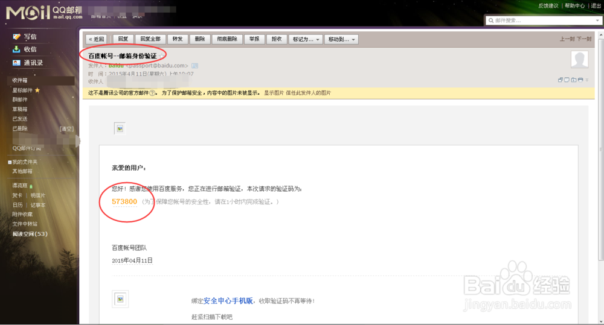Click the 回复 reply button
604x325 pixels.
(x=123, y=39)
